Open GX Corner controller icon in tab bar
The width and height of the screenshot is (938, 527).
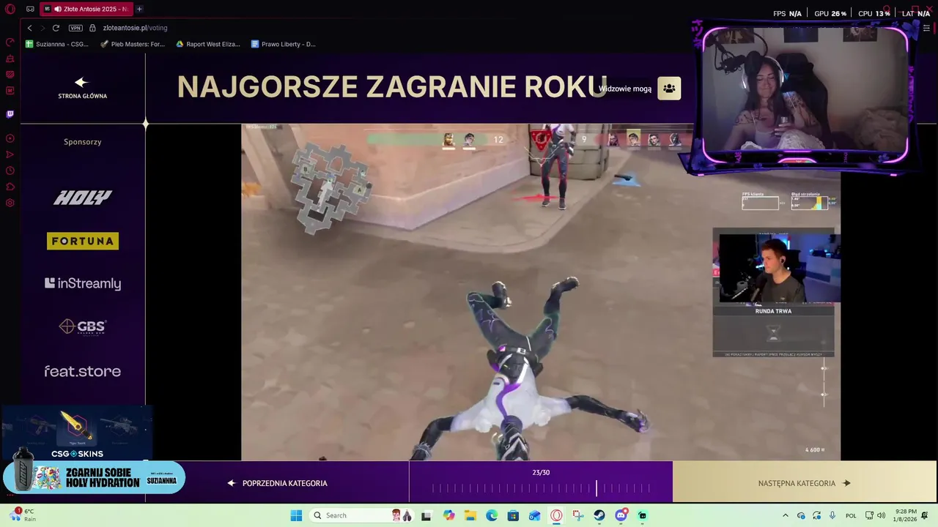pos(30,9)
